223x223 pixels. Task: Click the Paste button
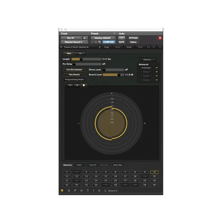[x=118, y=47]
